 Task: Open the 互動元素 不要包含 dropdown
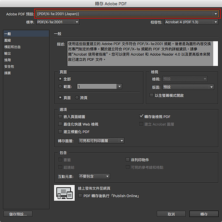point(94,176)
